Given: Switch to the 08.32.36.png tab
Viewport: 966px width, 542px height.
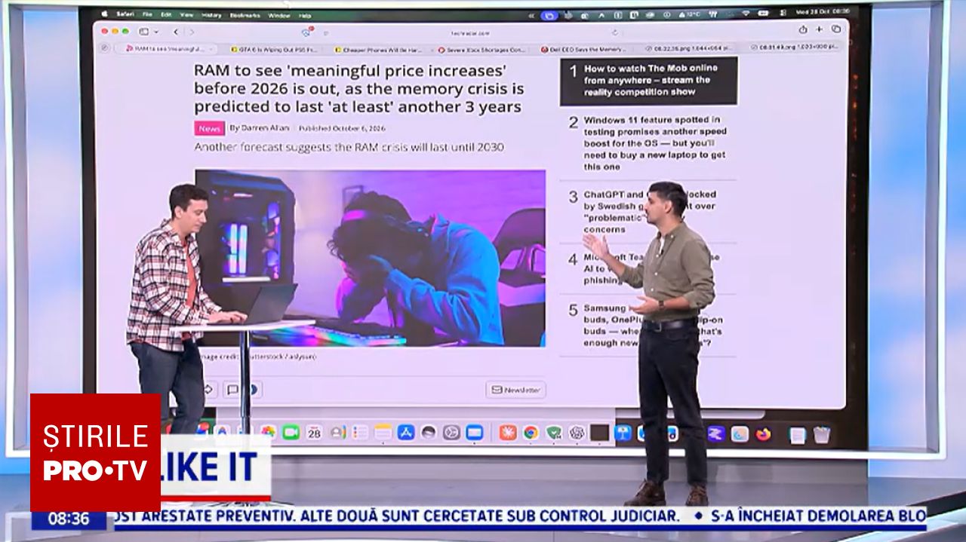Looking at the screenshot, I should 688,48.
